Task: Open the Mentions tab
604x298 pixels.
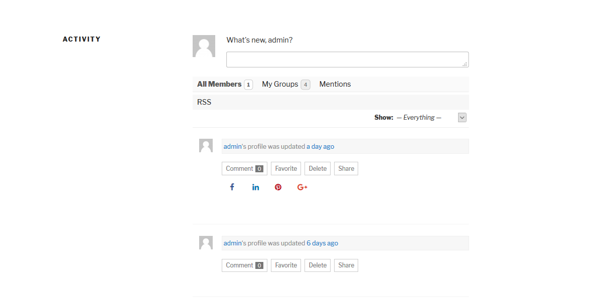Action: coord(335,84)
